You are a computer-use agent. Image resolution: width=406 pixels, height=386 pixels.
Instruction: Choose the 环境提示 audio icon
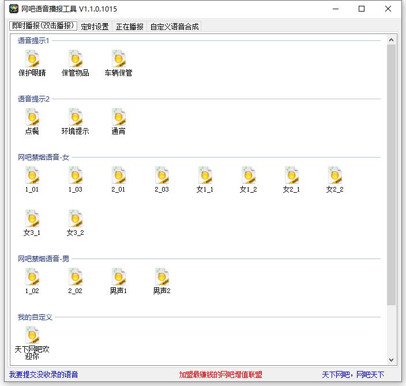[x=76, y=118]
